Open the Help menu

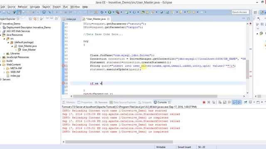pyautogui.click(x=85, y=7)
